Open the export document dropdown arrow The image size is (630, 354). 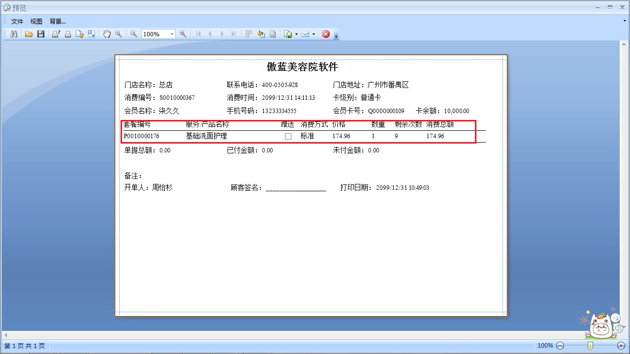[296, 34]
